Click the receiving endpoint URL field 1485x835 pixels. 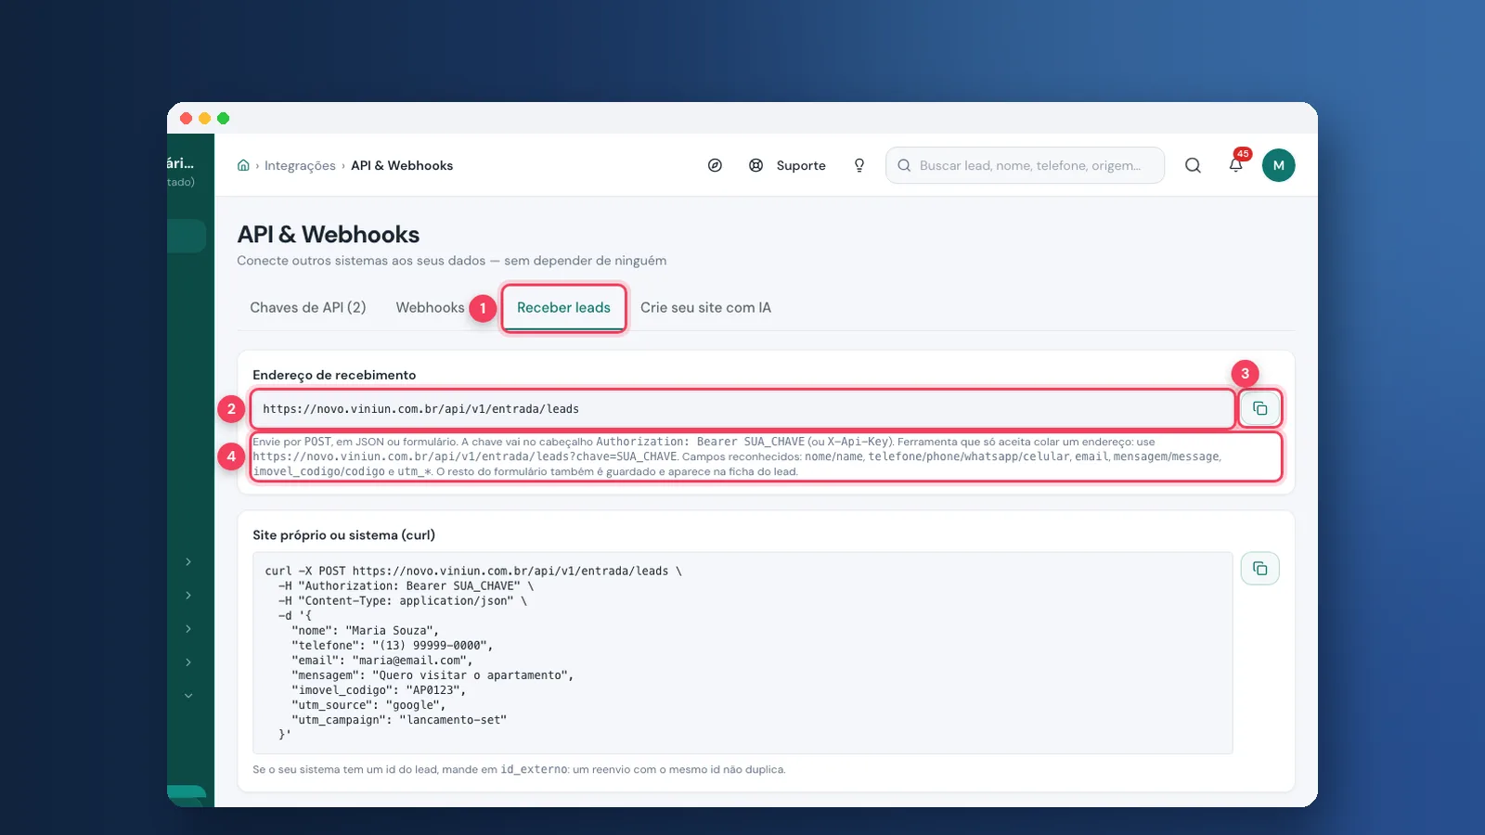(x=742, y=408)
